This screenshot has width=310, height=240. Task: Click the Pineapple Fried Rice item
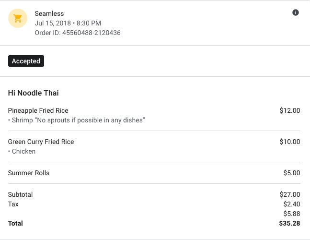(38, 110)
